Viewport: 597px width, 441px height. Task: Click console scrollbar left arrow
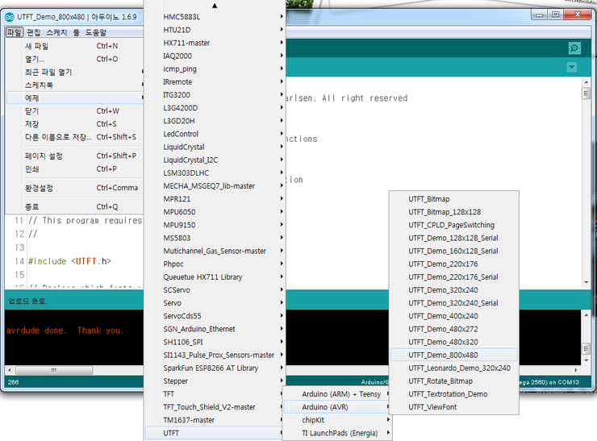10,370
